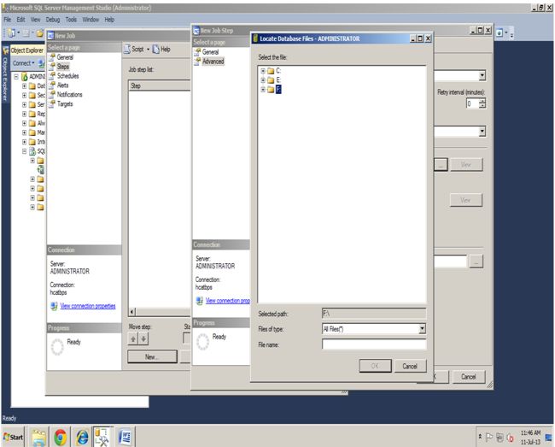Viewport: 555px width, 447px height.
Task: Open the Edit menu
Action: click(x=20, y=20)
